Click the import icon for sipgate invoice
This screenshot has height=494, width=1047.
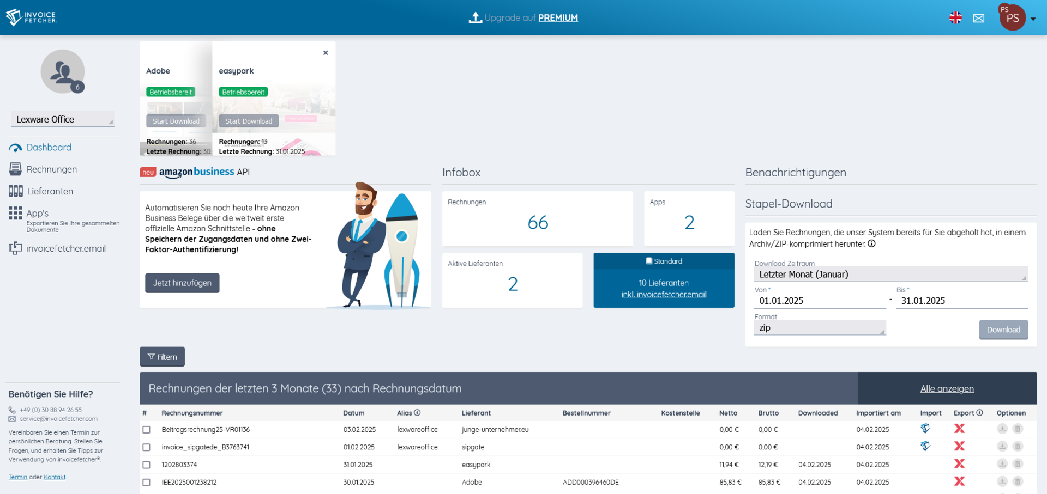tap(925, 447)
